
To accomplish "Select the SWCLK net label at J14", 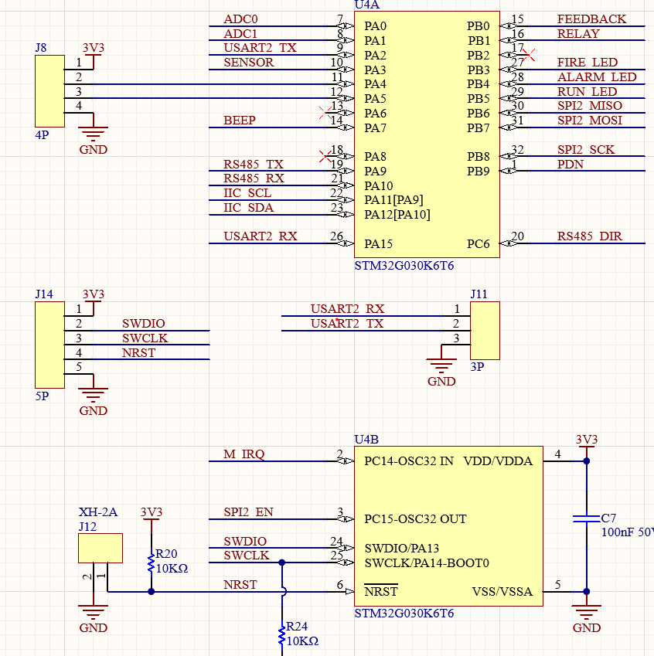I will coord(145,338).
